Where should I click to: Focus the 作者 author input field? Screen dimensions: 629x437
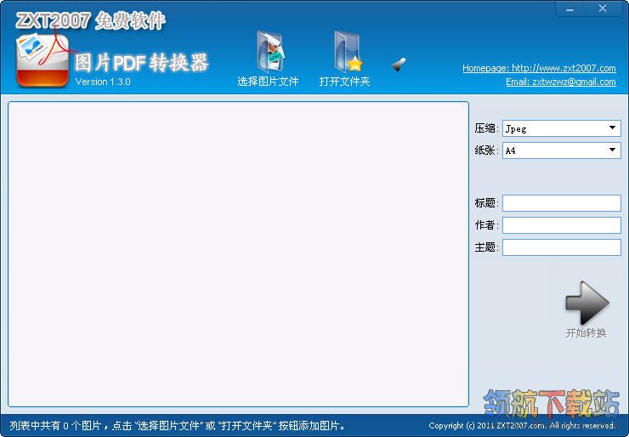tap(561, 225)
